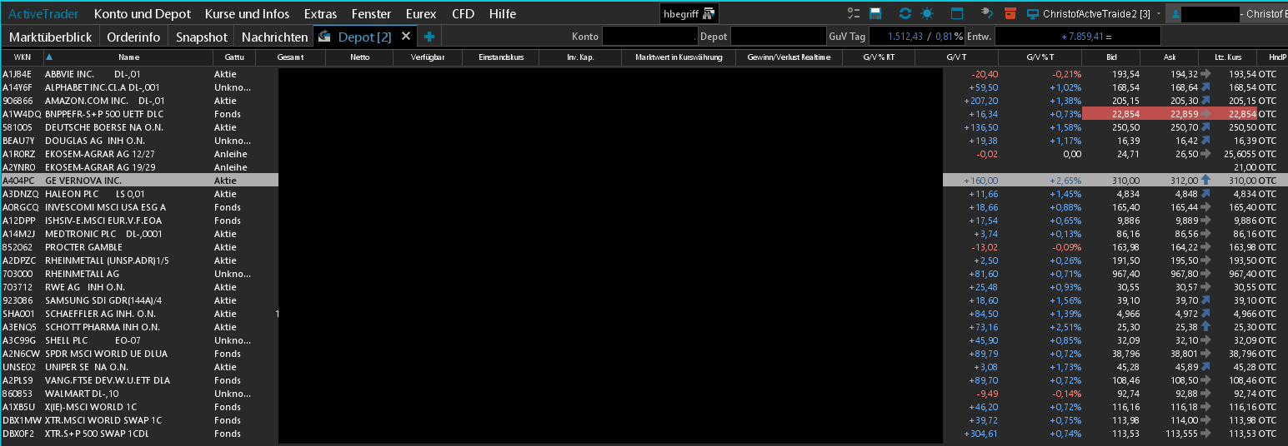This screenshot has width=1288, height=446.
Task: Select the XTR.S+P 500 SWAP 1CDL row
Action: click(x=644, y=434)
